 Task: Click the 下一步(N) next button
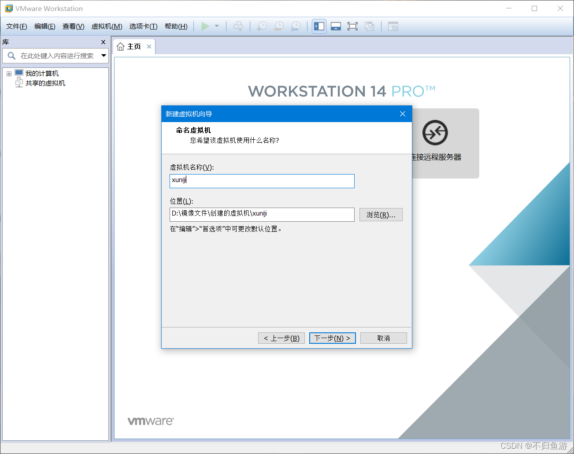(333, 338)
